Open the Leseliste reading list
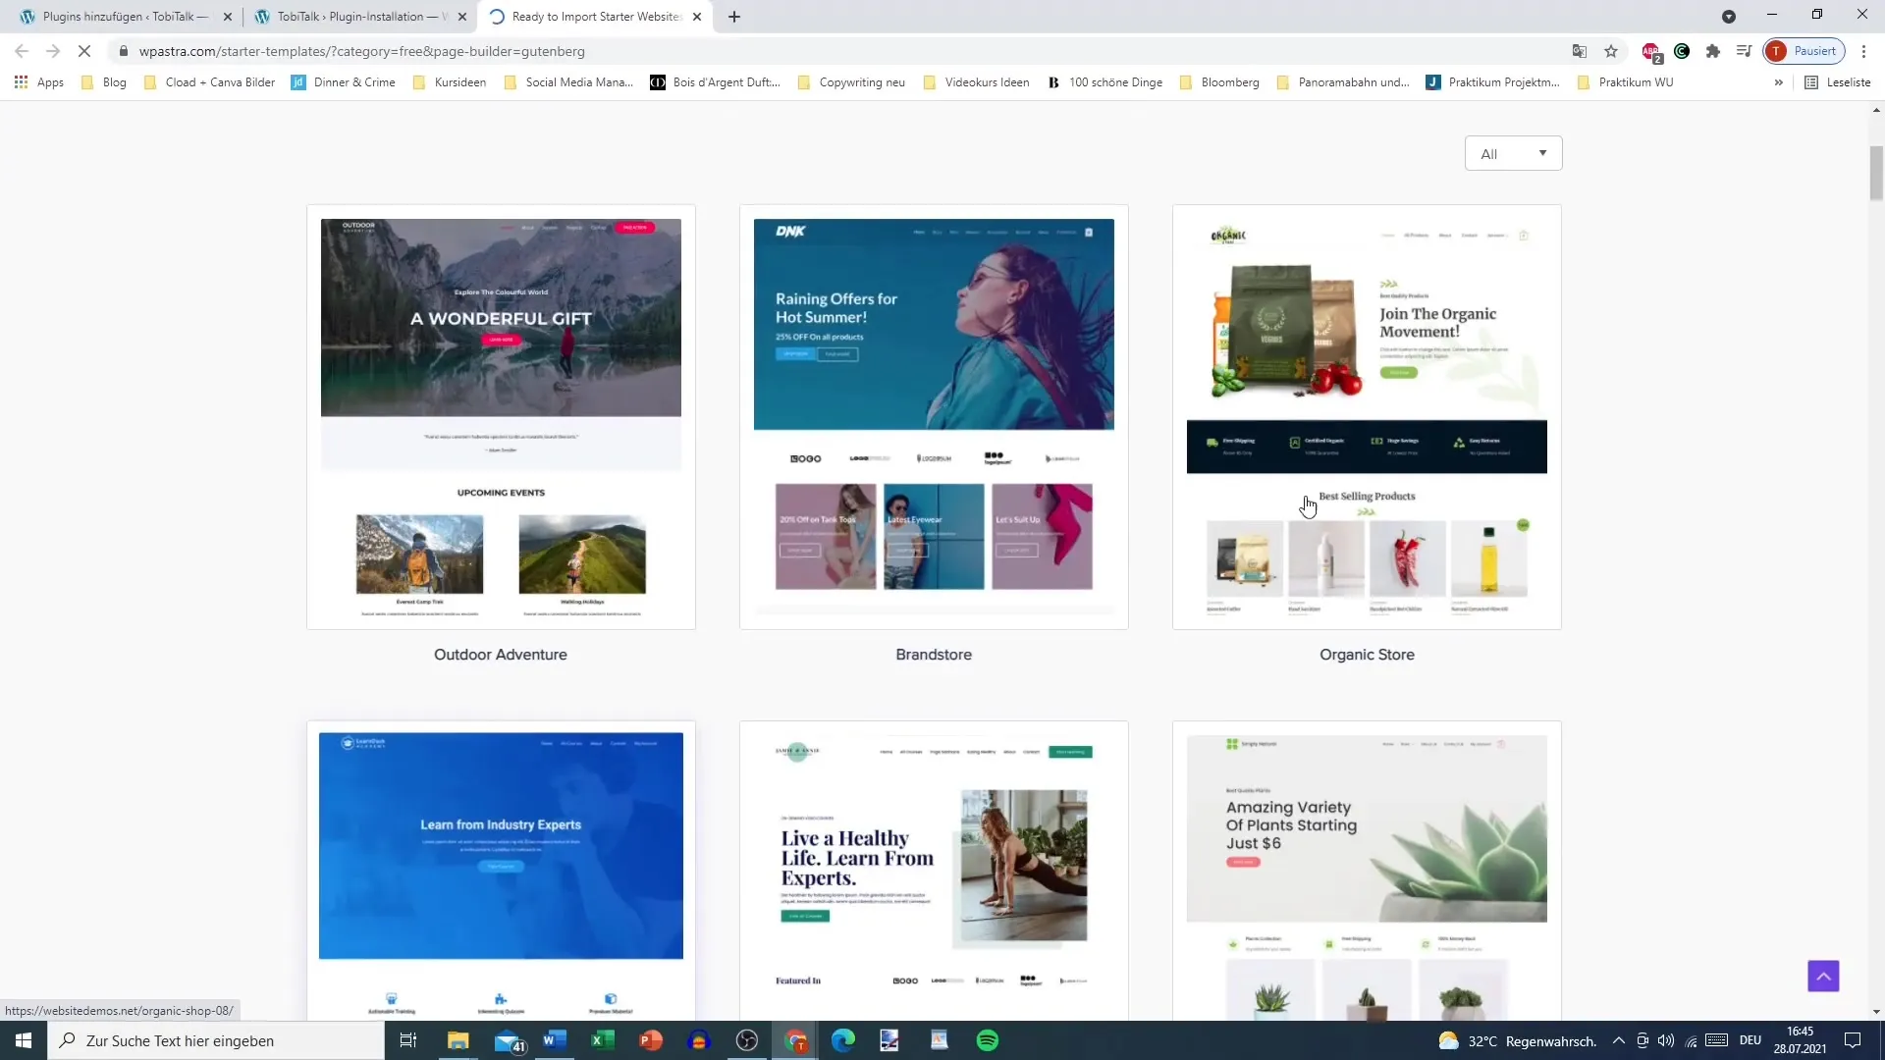This screenshot has width=1885, height=1060. tap(1838, 82)
